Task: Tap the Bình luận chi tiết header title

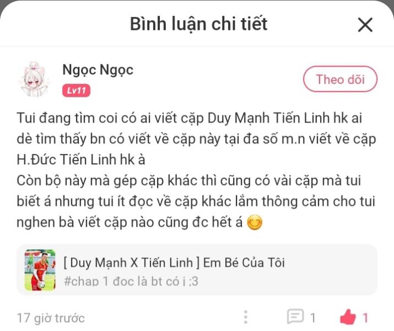Action: pos(198,24)
